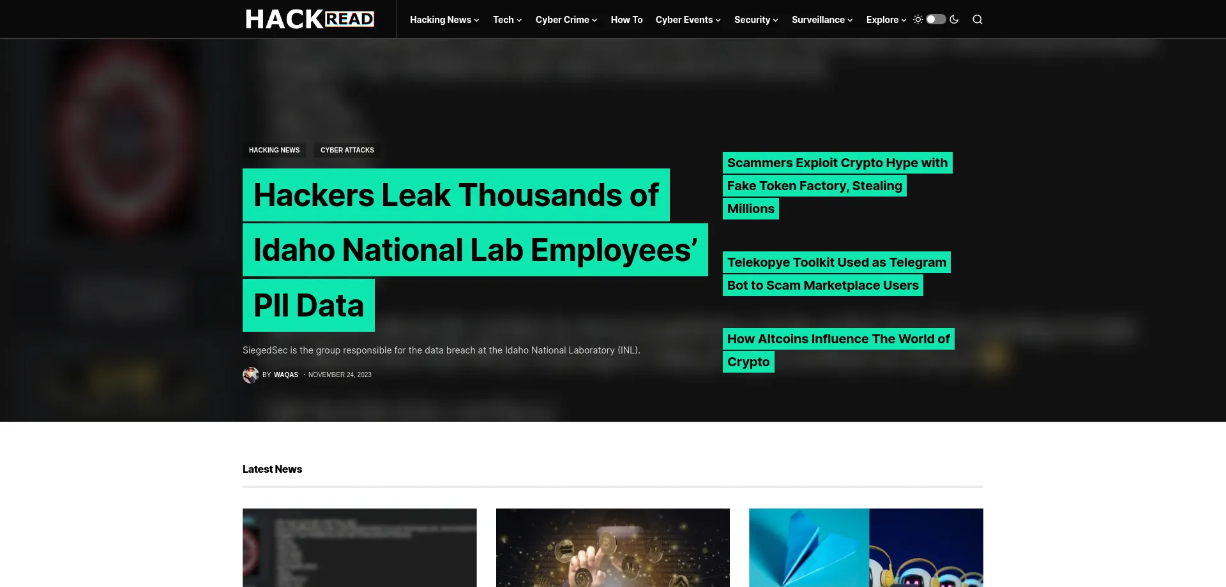This screenshot has width=1226, height=587.
Task: Click the November 24, 2023 date
Action: 340,375
